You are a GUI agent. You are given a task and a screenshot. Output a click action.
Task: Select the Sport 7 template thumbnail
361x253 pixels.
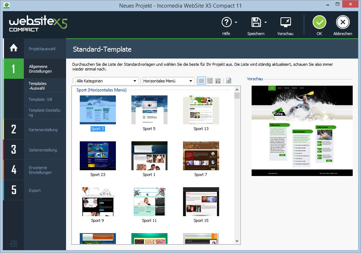[201, 156]
